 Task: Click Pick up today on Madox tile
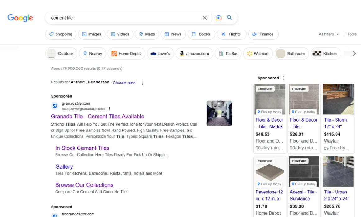click(x=269, y=112)
